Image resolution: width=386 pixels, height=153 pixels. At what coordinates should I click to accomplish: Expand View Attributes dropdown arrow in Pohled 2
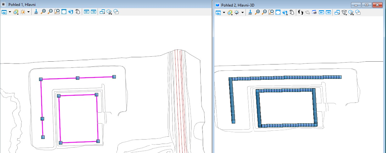pos(224,13)
